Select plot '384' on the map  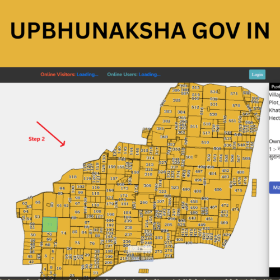pyautogui.click(x=181, y=112)
